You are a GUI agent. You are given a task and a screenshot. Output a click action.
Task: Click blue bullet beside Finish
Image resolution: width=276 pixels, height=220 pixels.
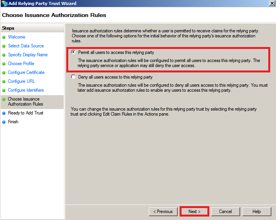click(x=4, y=122)
